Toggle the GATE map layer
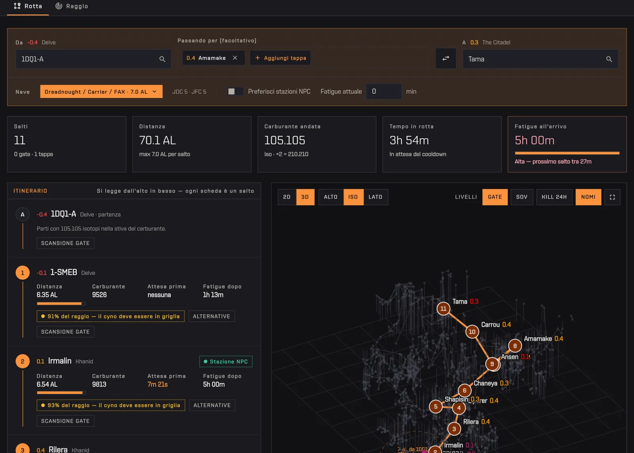This screenshot has width=634, height=453. tap(495, 197)
